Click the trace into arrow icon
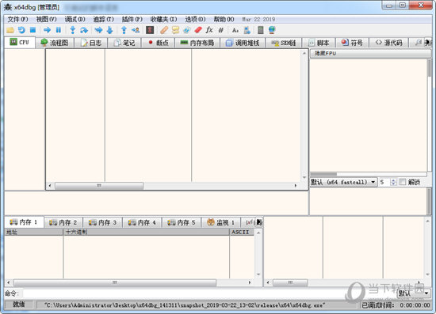Image resolution: width=436 pixels, height=314 pixels. click(x=98, y=30)
